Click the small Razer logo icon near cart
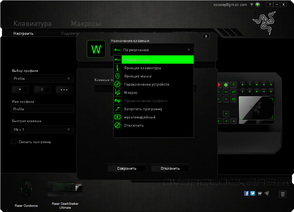 click(x=267, y=193)
